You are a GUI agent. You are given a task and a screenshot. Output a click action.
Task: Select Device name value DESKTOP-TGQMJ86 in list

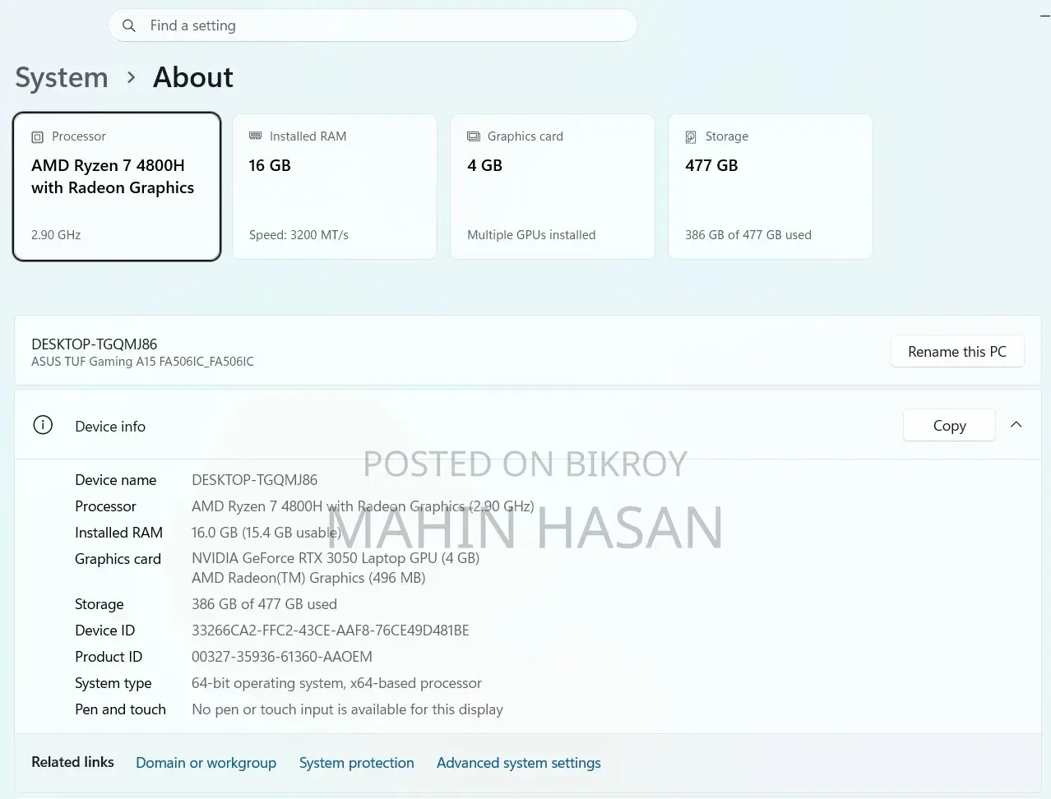point(254,480)
